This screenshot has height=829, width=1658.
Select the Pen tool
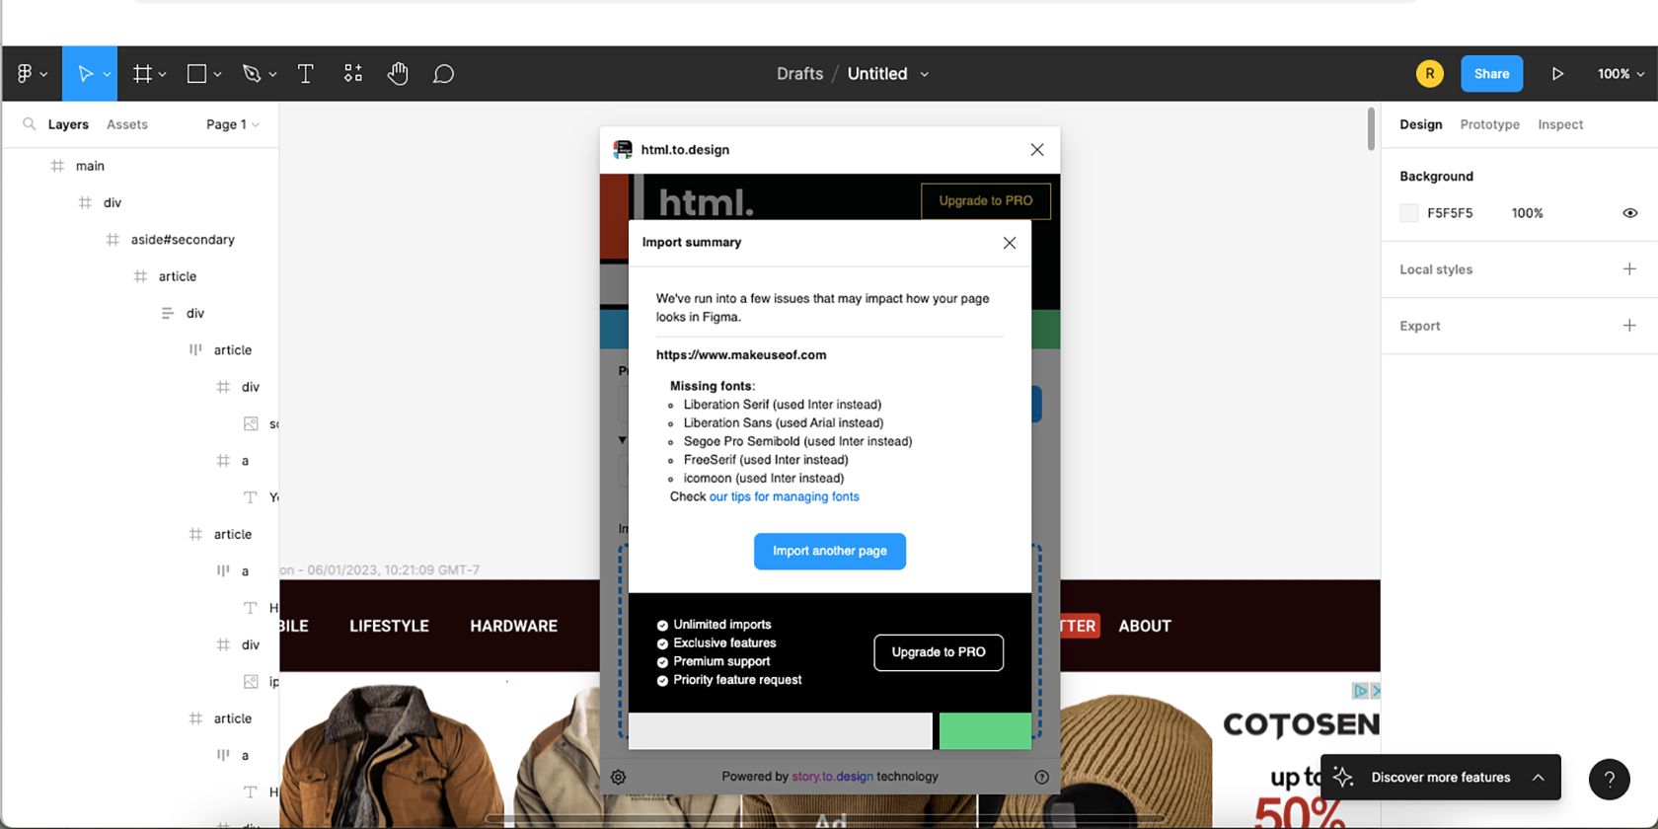[252, 74]
